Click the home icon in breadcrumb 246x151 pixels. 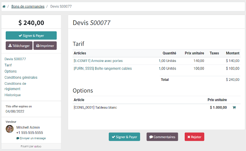pos(4,6)
